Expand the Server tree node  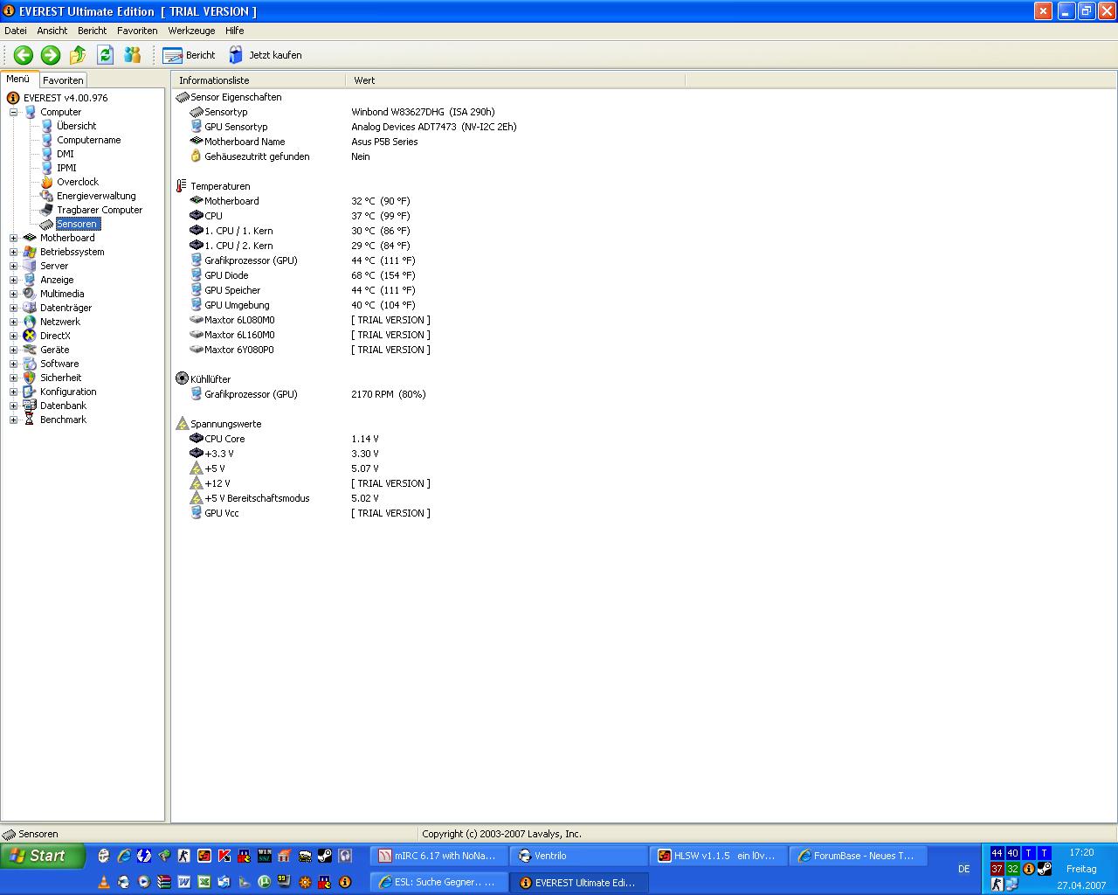tap(13, 266)
